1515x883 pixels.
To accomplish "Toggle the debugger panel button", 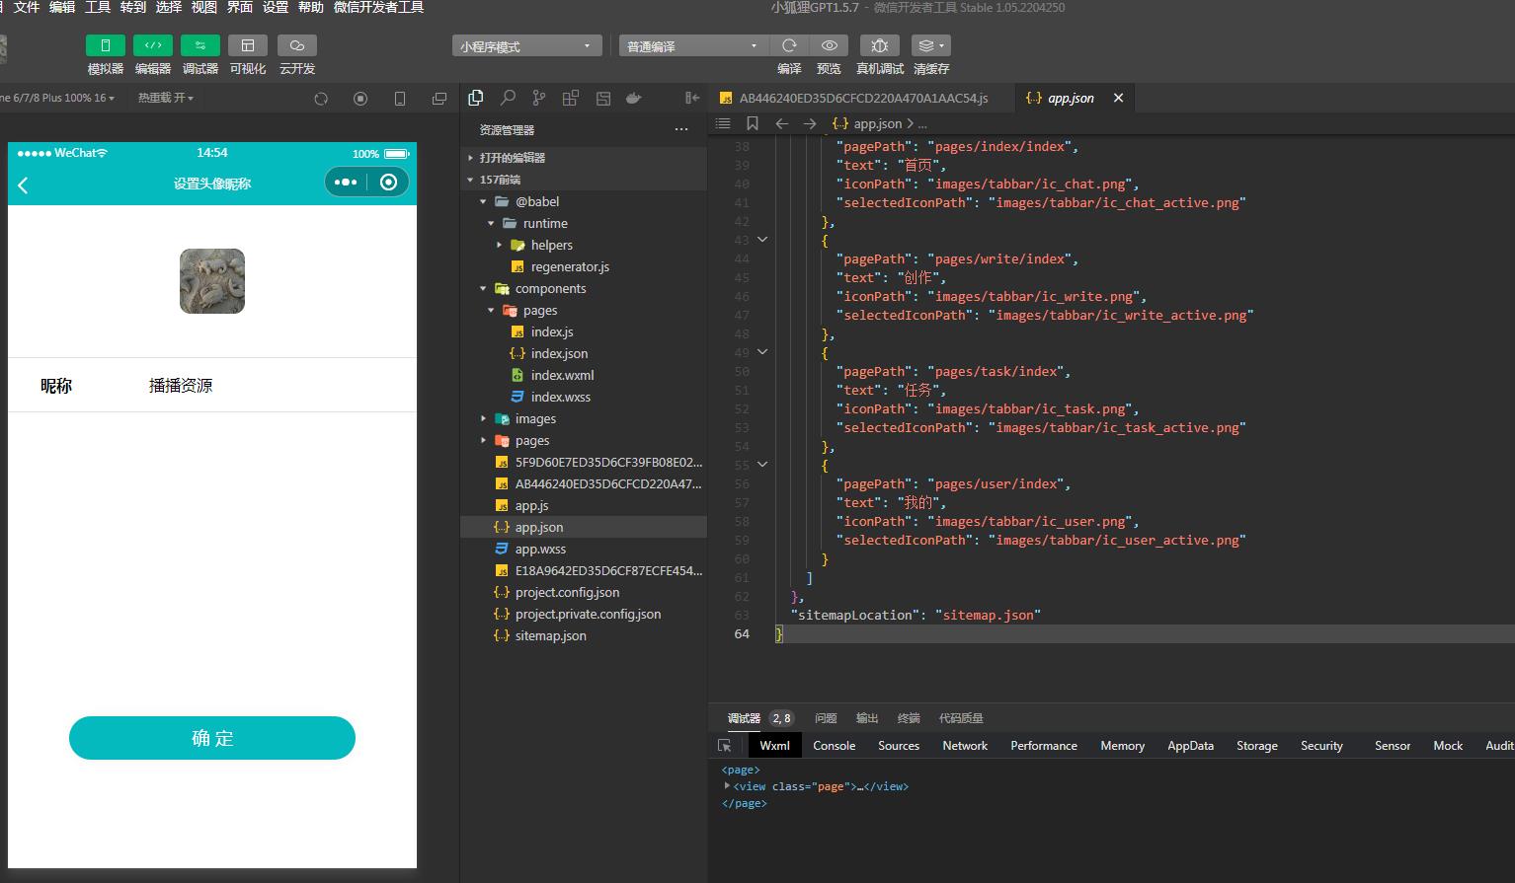I will coord(200,45).
